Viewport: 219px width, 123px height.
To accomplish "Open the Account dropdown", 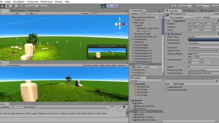I will pyautogui.click(x=185, y=6).
